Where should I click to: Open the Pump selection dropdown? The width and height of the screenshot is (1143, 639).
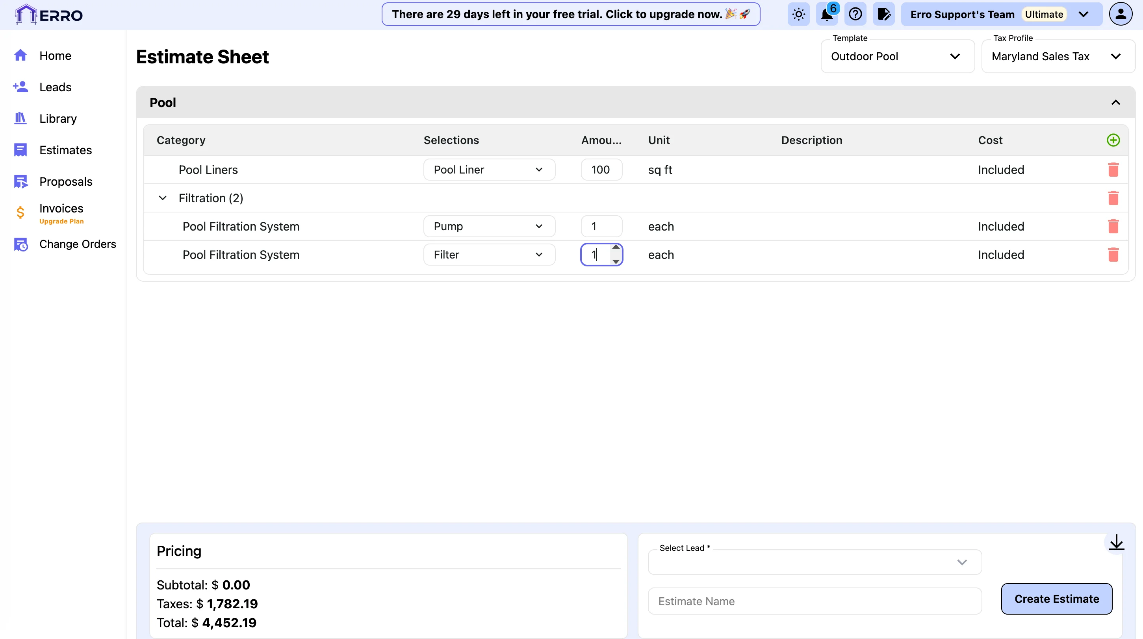(x=489, y=226)
